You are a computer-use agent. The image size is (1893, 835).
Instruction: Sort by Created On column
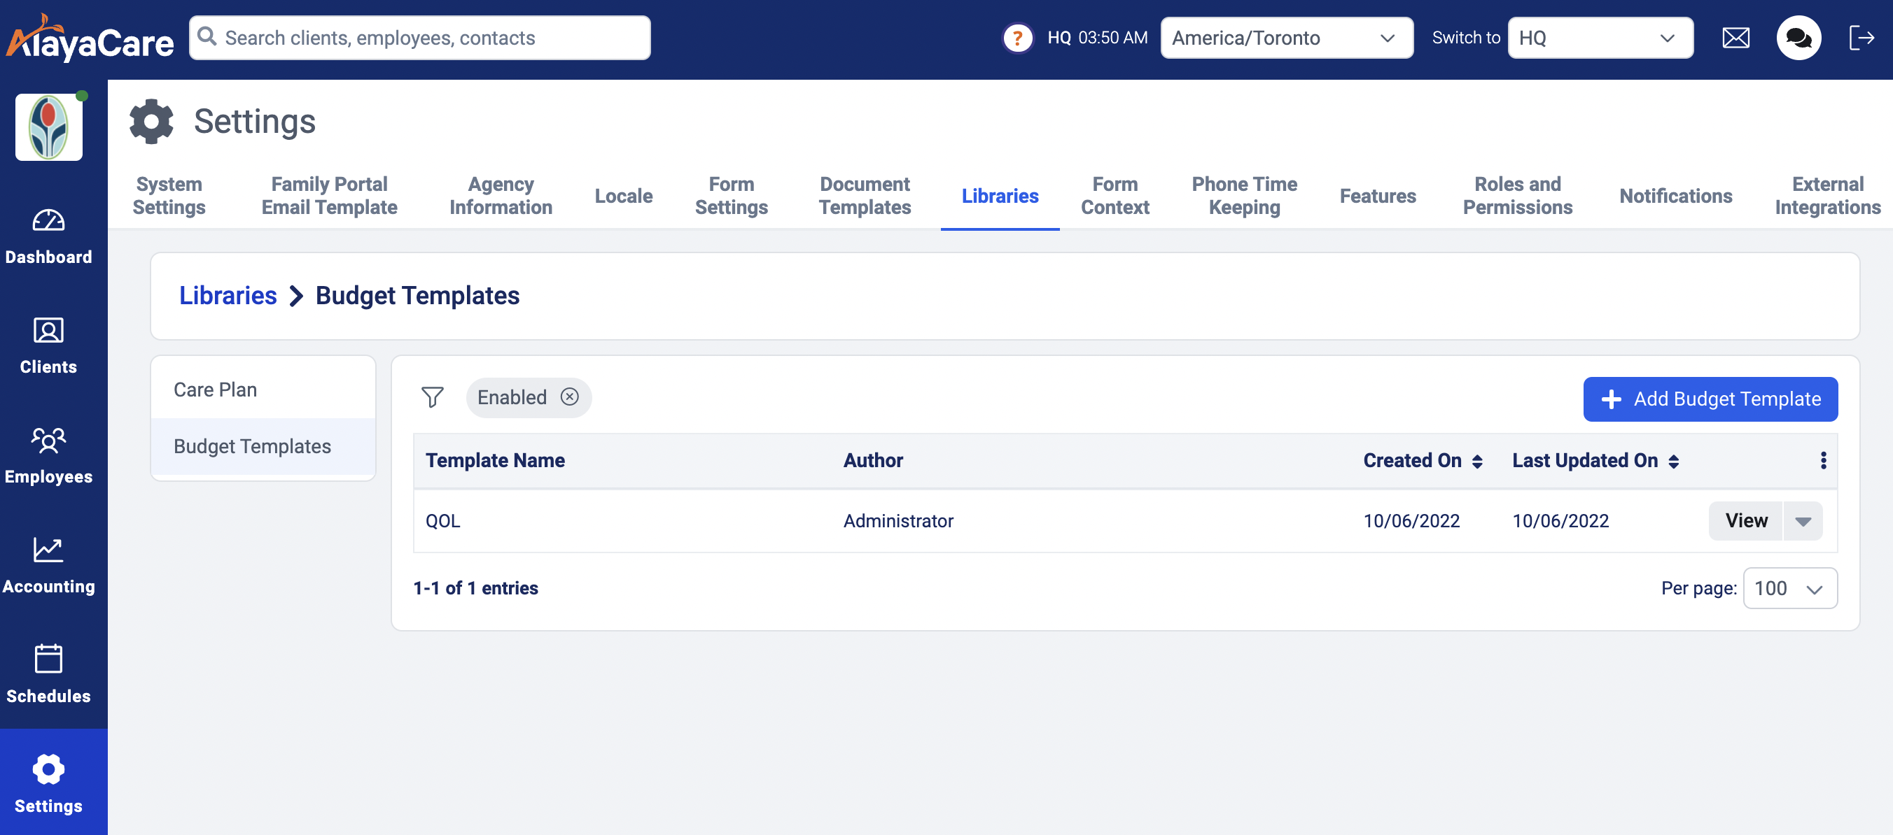tap(1422, 460)
